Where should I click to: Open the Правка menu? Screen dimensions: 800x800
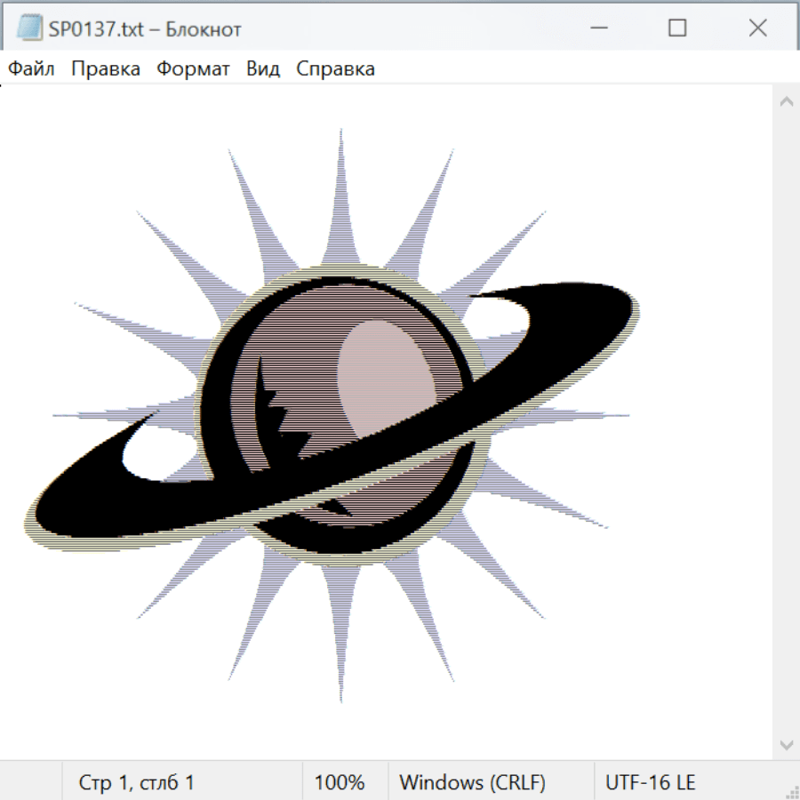[x=106, y=69]
